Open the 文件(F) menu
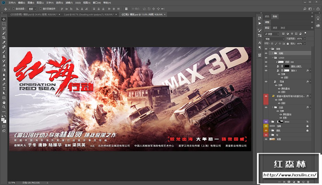Screen dimensions: 322x185 pyautogui.click(x=12, y=3)
